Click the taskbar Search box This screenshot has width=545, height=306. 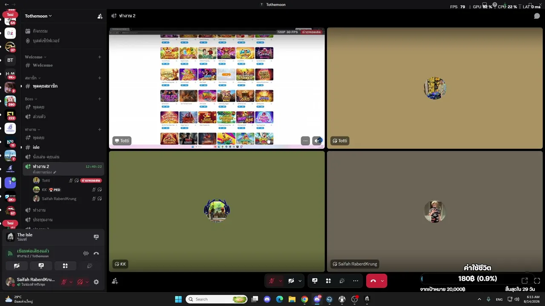[x=217, y=299]
